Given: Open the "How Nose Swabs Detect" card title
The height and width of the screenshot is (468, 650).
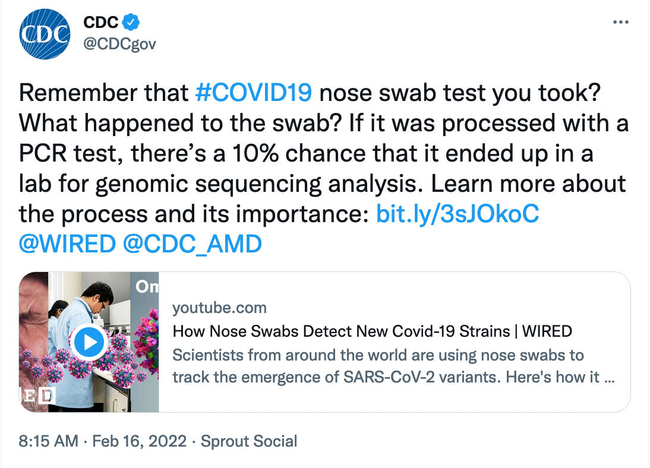Looking at the screenshot, I should point(372,331).
